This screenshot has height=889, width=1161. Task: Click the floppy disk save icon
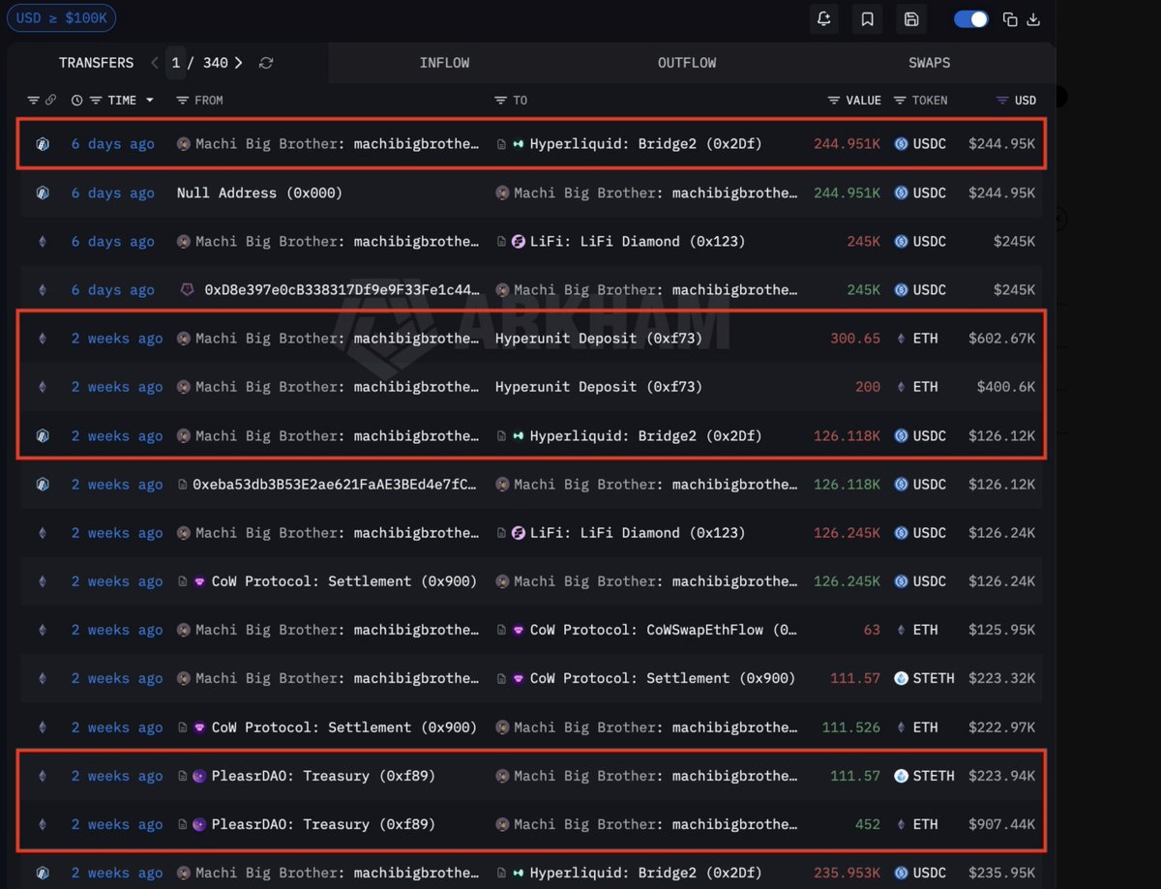(x=911, y=19)
